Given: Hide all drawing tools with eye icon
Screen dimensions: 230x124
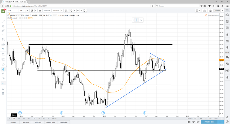Looking at the screenshot, I should (3, 78).
